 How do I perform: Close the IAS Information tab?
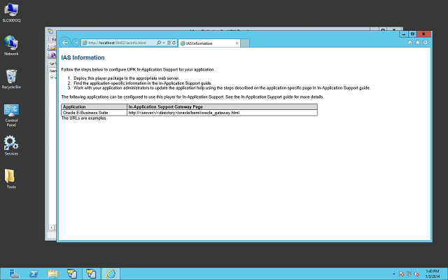[237, 43]
